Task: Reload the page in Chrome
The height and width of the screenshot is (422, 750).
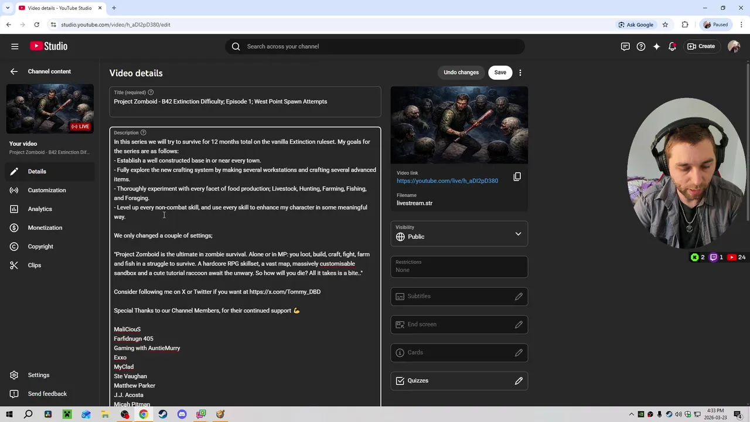Action: [x=36, y=25]
